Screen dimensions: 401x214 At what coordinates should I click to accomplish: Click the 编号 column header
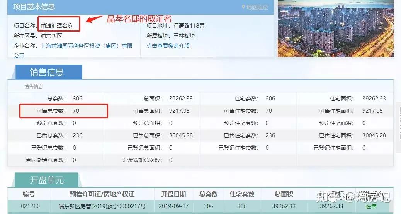[x=29, y=194]
